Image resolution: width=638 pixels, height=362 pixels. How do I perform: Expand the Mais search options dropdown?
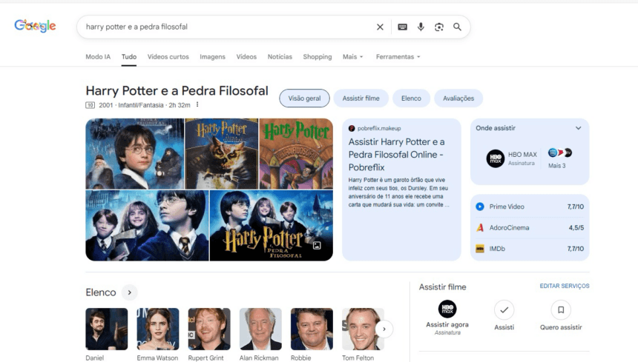point(352,57)
